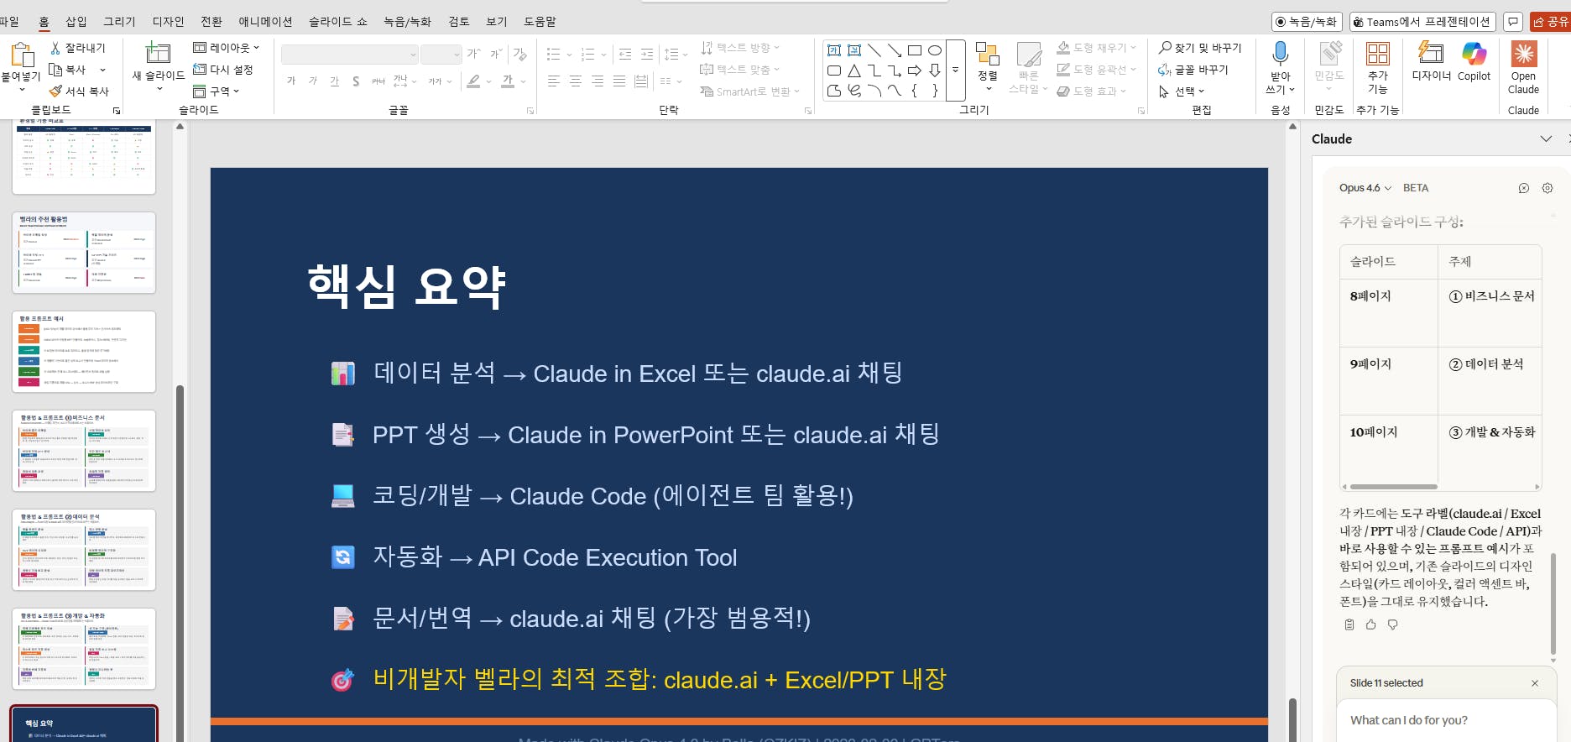
Task: Select the triangle shape in shapes gallery
Action: click(x=854, y=71)
